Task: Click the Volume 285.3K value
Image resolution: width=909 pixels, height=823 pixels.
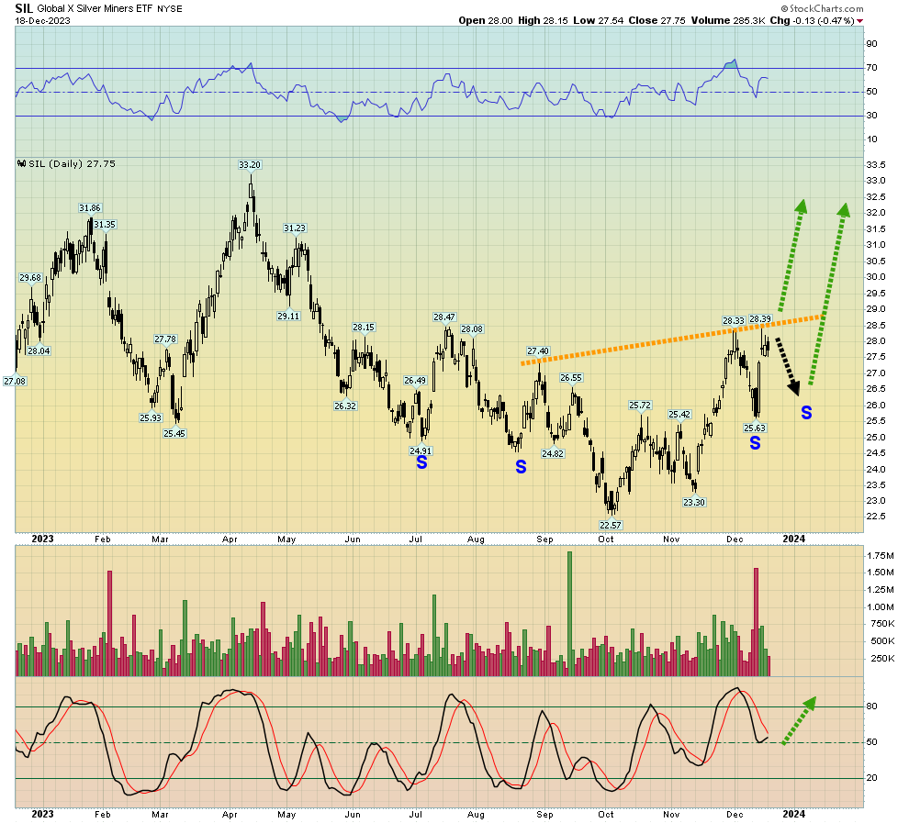Action: (728, 20)
